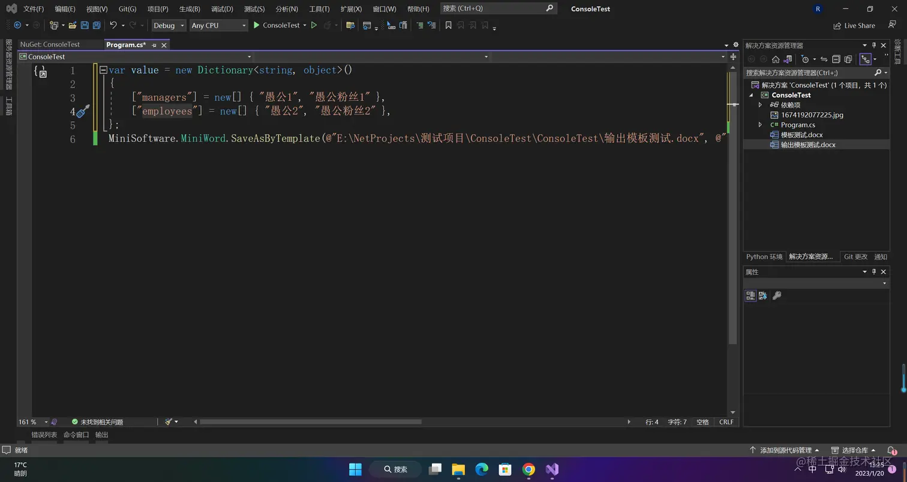Viewport: 907px width, 482px height.
Task: Toggle auto-hide pin of Solution Explorer panel
Action: [874, 45]
